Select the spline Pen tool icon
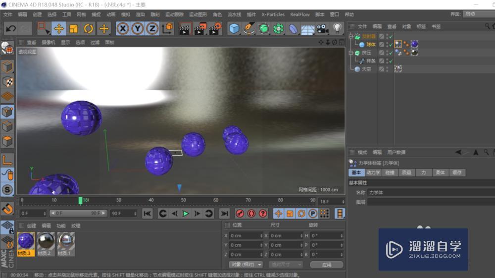 point(248,29)
